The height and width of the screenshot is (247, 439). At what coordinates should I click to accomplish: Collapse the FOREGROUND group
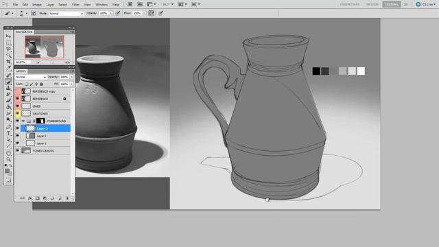(23, 121)
